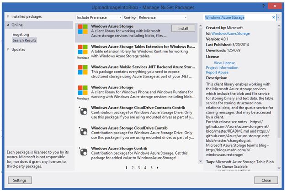
Task: Click the Windows Azure Storage search field
Action: click(x=237, y=17)
